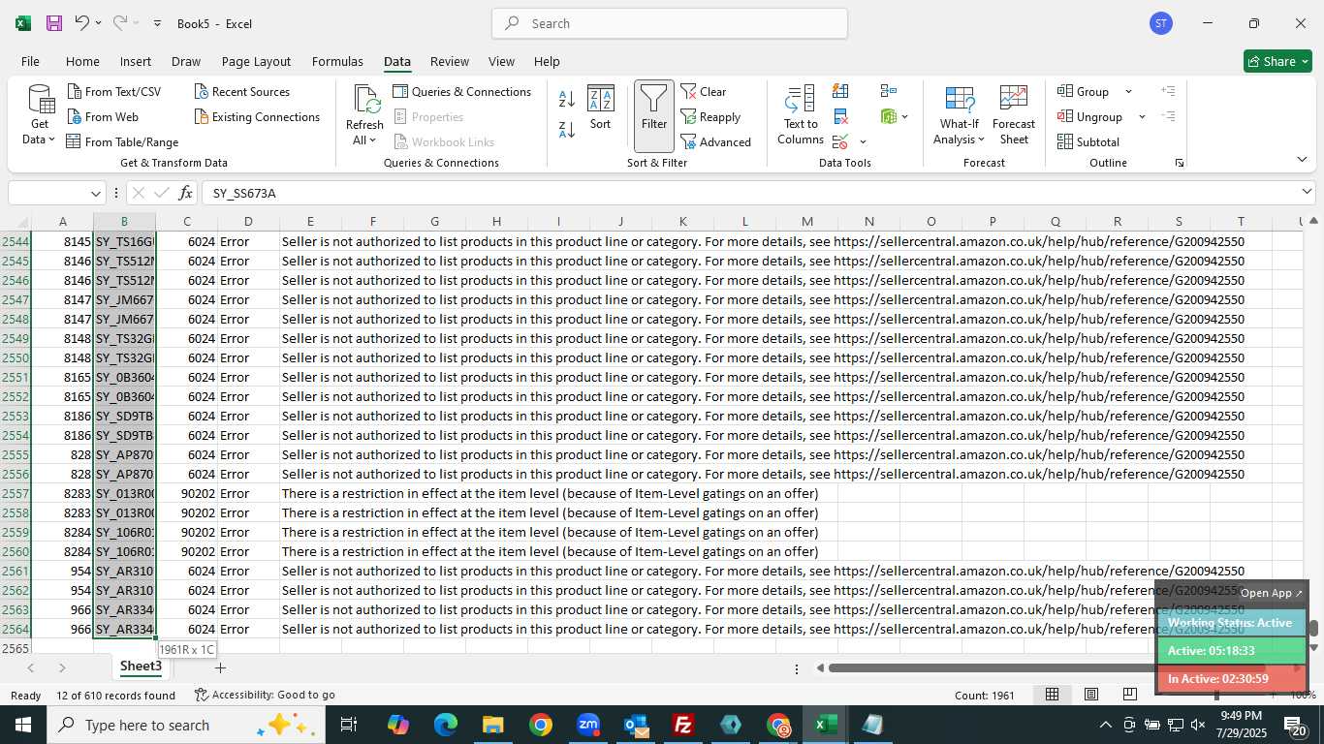Click the Save icon in the title bar
This screenshot has height=744, width=1324.
[x=54, y=23]
